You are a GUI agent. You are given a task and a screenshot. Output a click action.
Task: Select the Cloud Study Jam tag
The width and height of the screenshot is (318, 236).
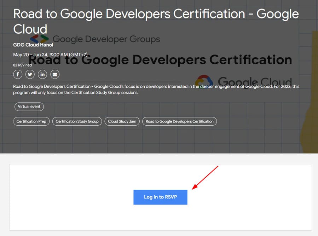pos(122,121)
